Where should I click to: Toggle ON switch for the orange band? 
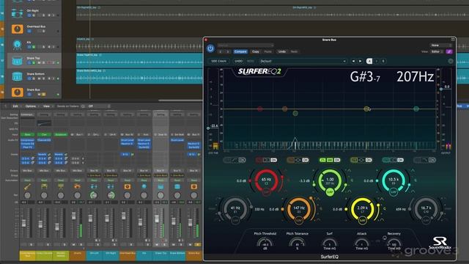coord(306,160)
